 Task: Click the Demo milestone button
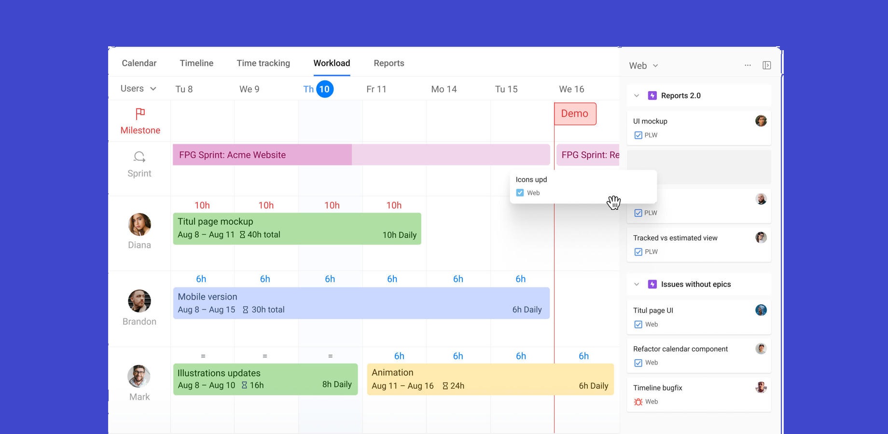574,113
